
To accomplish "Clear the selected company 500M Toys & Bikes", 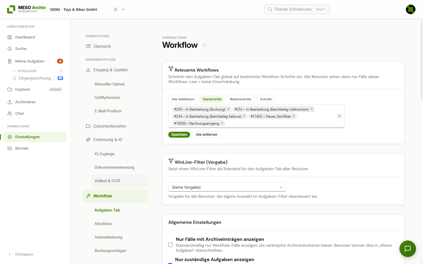I will tap(116, 9).
